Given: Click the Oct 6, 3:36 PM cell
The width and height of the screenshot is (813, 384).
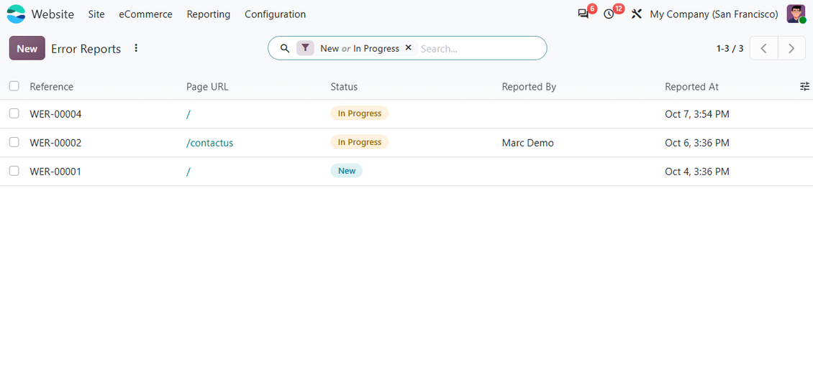Looking at the screenshot, I should point(697,143).
